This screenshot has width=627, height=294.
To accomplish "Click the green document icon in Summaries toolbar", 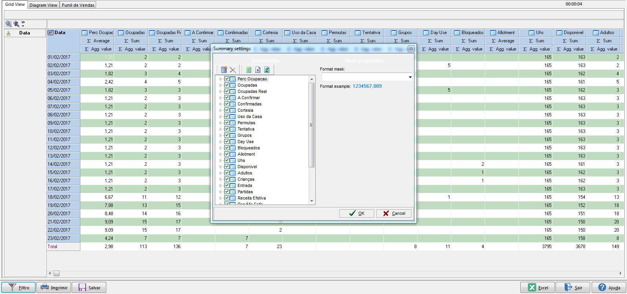I will (249, 70).
